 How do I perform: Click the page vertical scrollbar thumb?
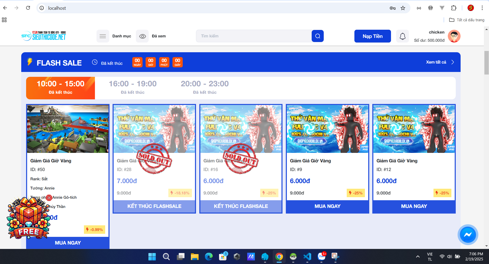(486, 63)
